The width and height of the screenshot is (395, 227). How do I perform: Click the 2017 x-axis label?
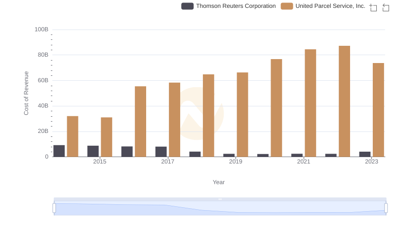pyautogui.click(x=167, y=162)
